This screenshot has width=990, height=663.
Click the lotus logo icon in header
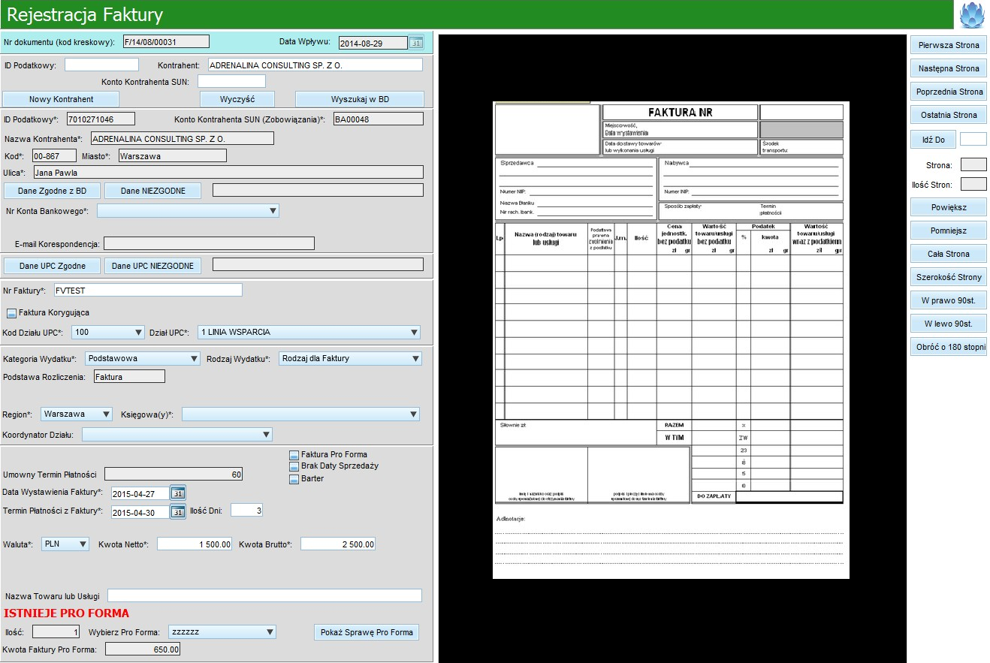[973, 14]
